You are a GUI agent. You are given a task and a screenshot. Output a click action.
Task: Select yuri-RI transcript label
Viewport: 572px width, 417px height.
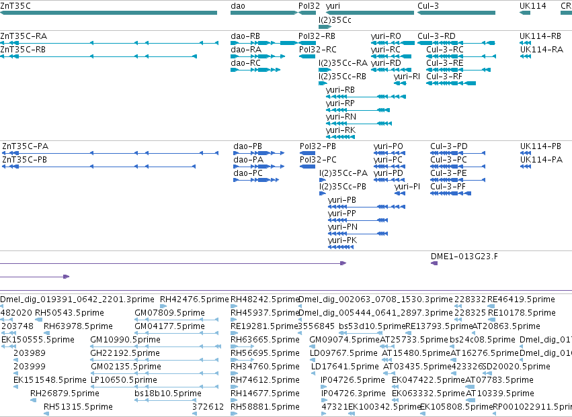407,76
